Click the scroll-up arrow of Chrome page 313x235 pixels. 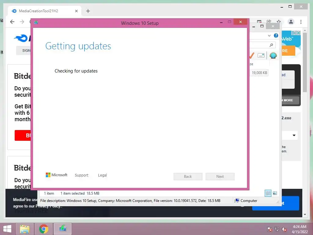coord(305,30)
